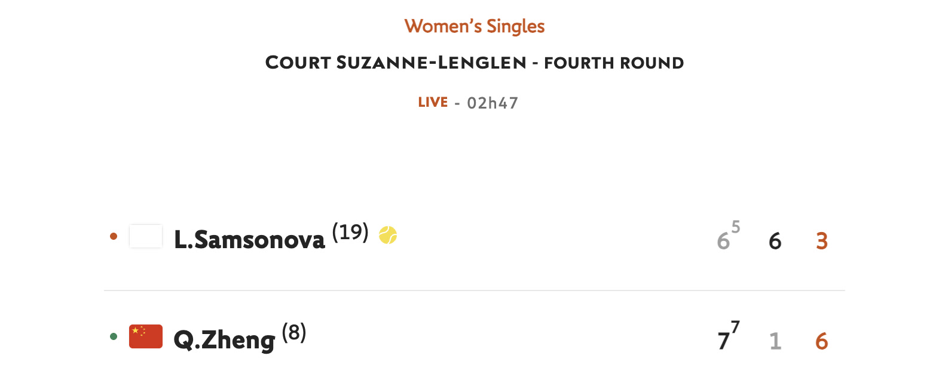Click the China flag next to Q.Zheng
The height and width of the screenshot is (377, 942).
[146, 336]
